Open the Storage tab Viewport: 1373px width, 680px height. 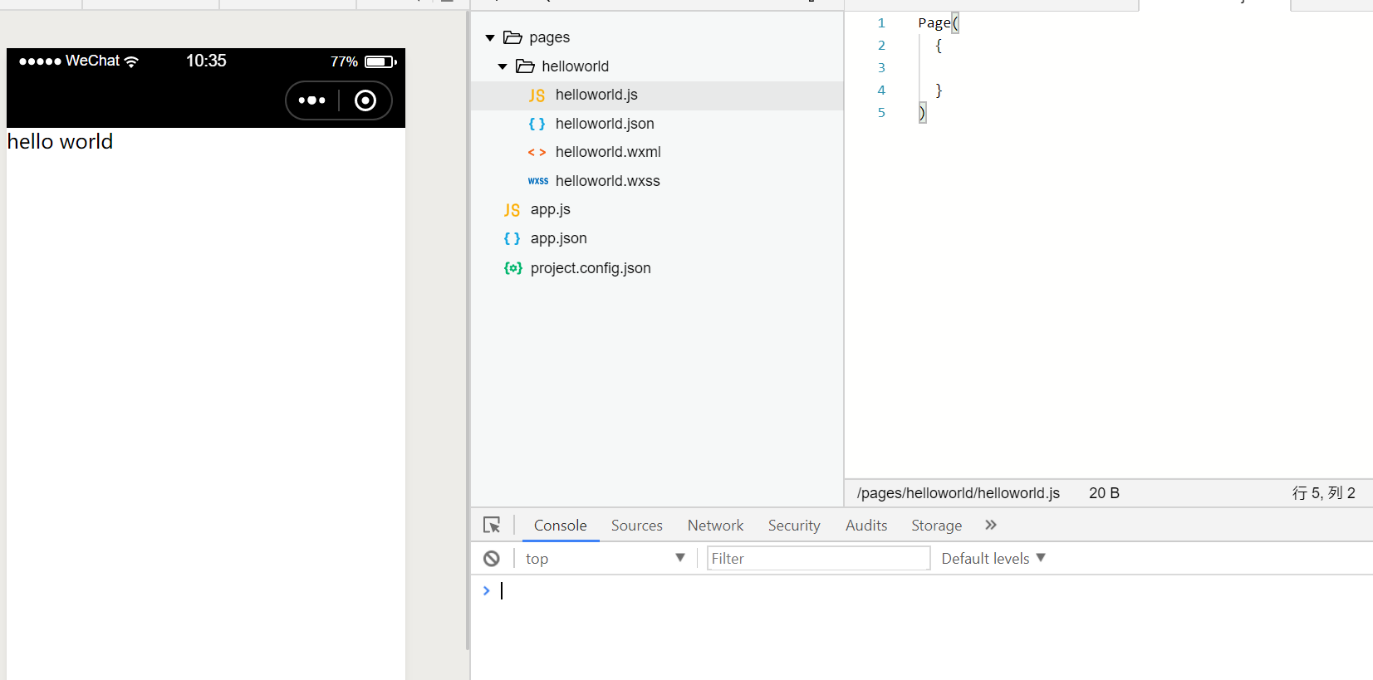(x=937, y=526)
